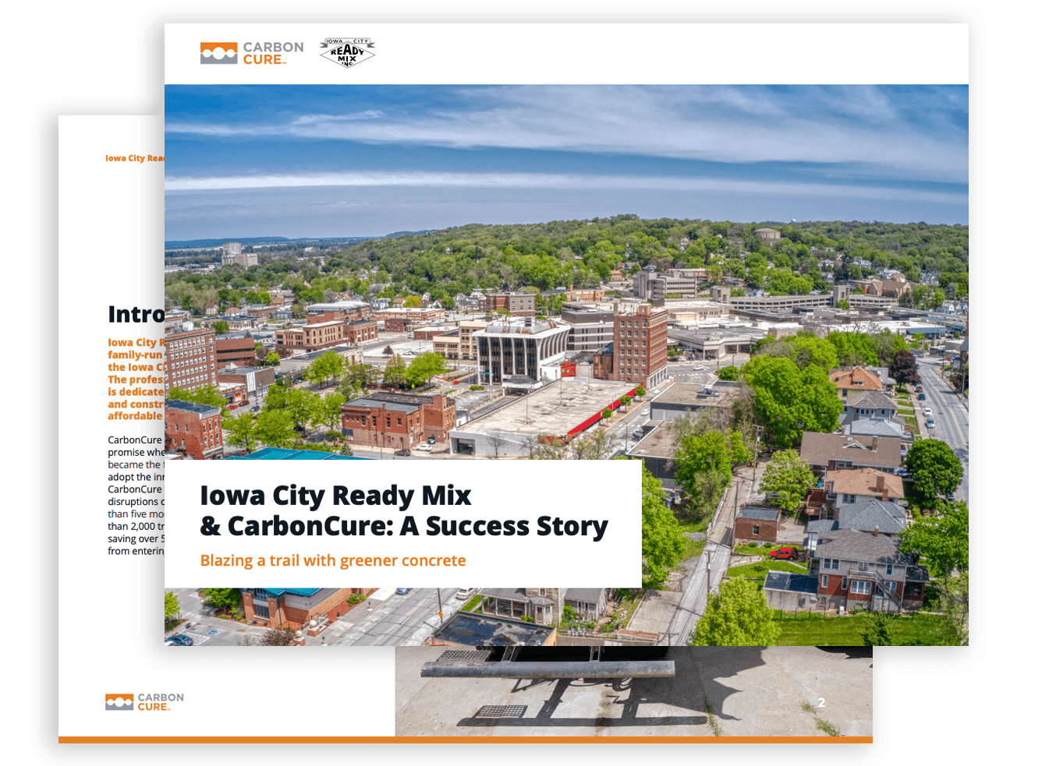The height and width of the screenshot is (766, 1042).
Task: Click the page number 2 on the back page
Action: (x=821, y=703)
